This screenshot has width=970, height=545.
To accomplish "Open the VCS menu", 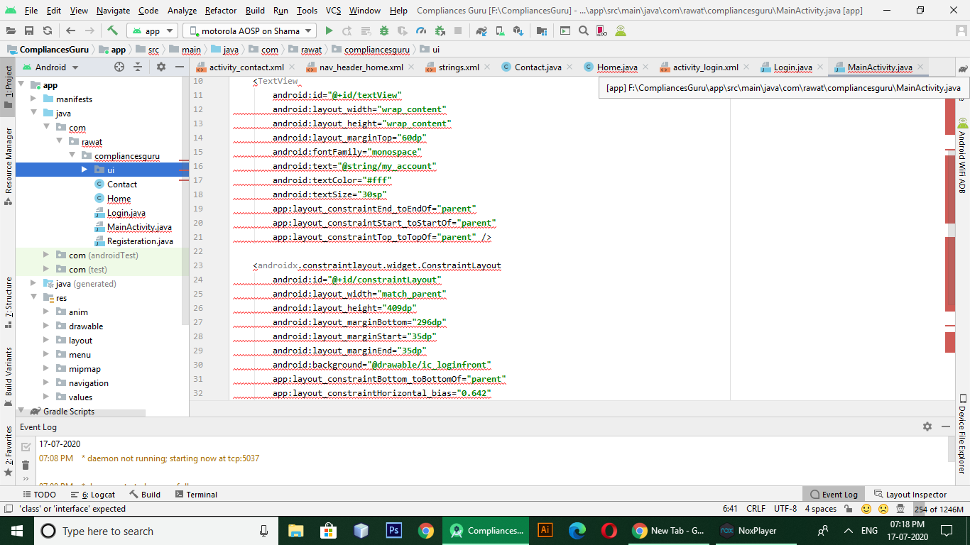I will tap(334, 10).
